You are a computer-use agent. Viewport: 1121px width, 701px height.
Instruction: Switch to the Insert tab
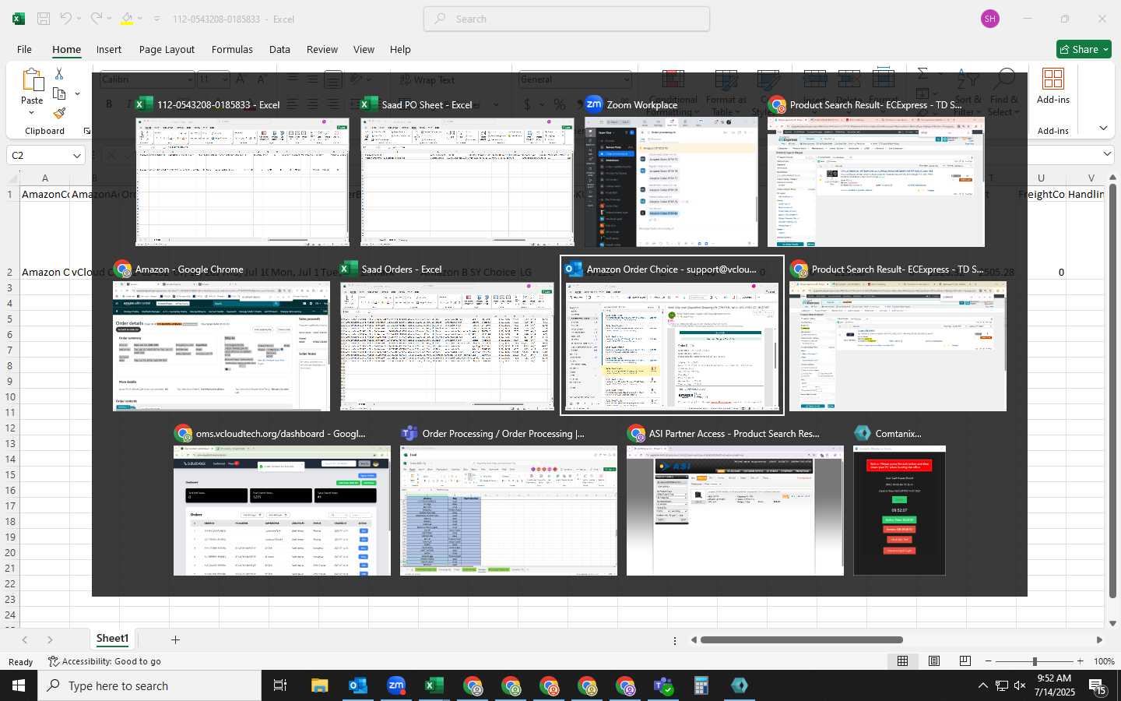[x=109, y=49]
